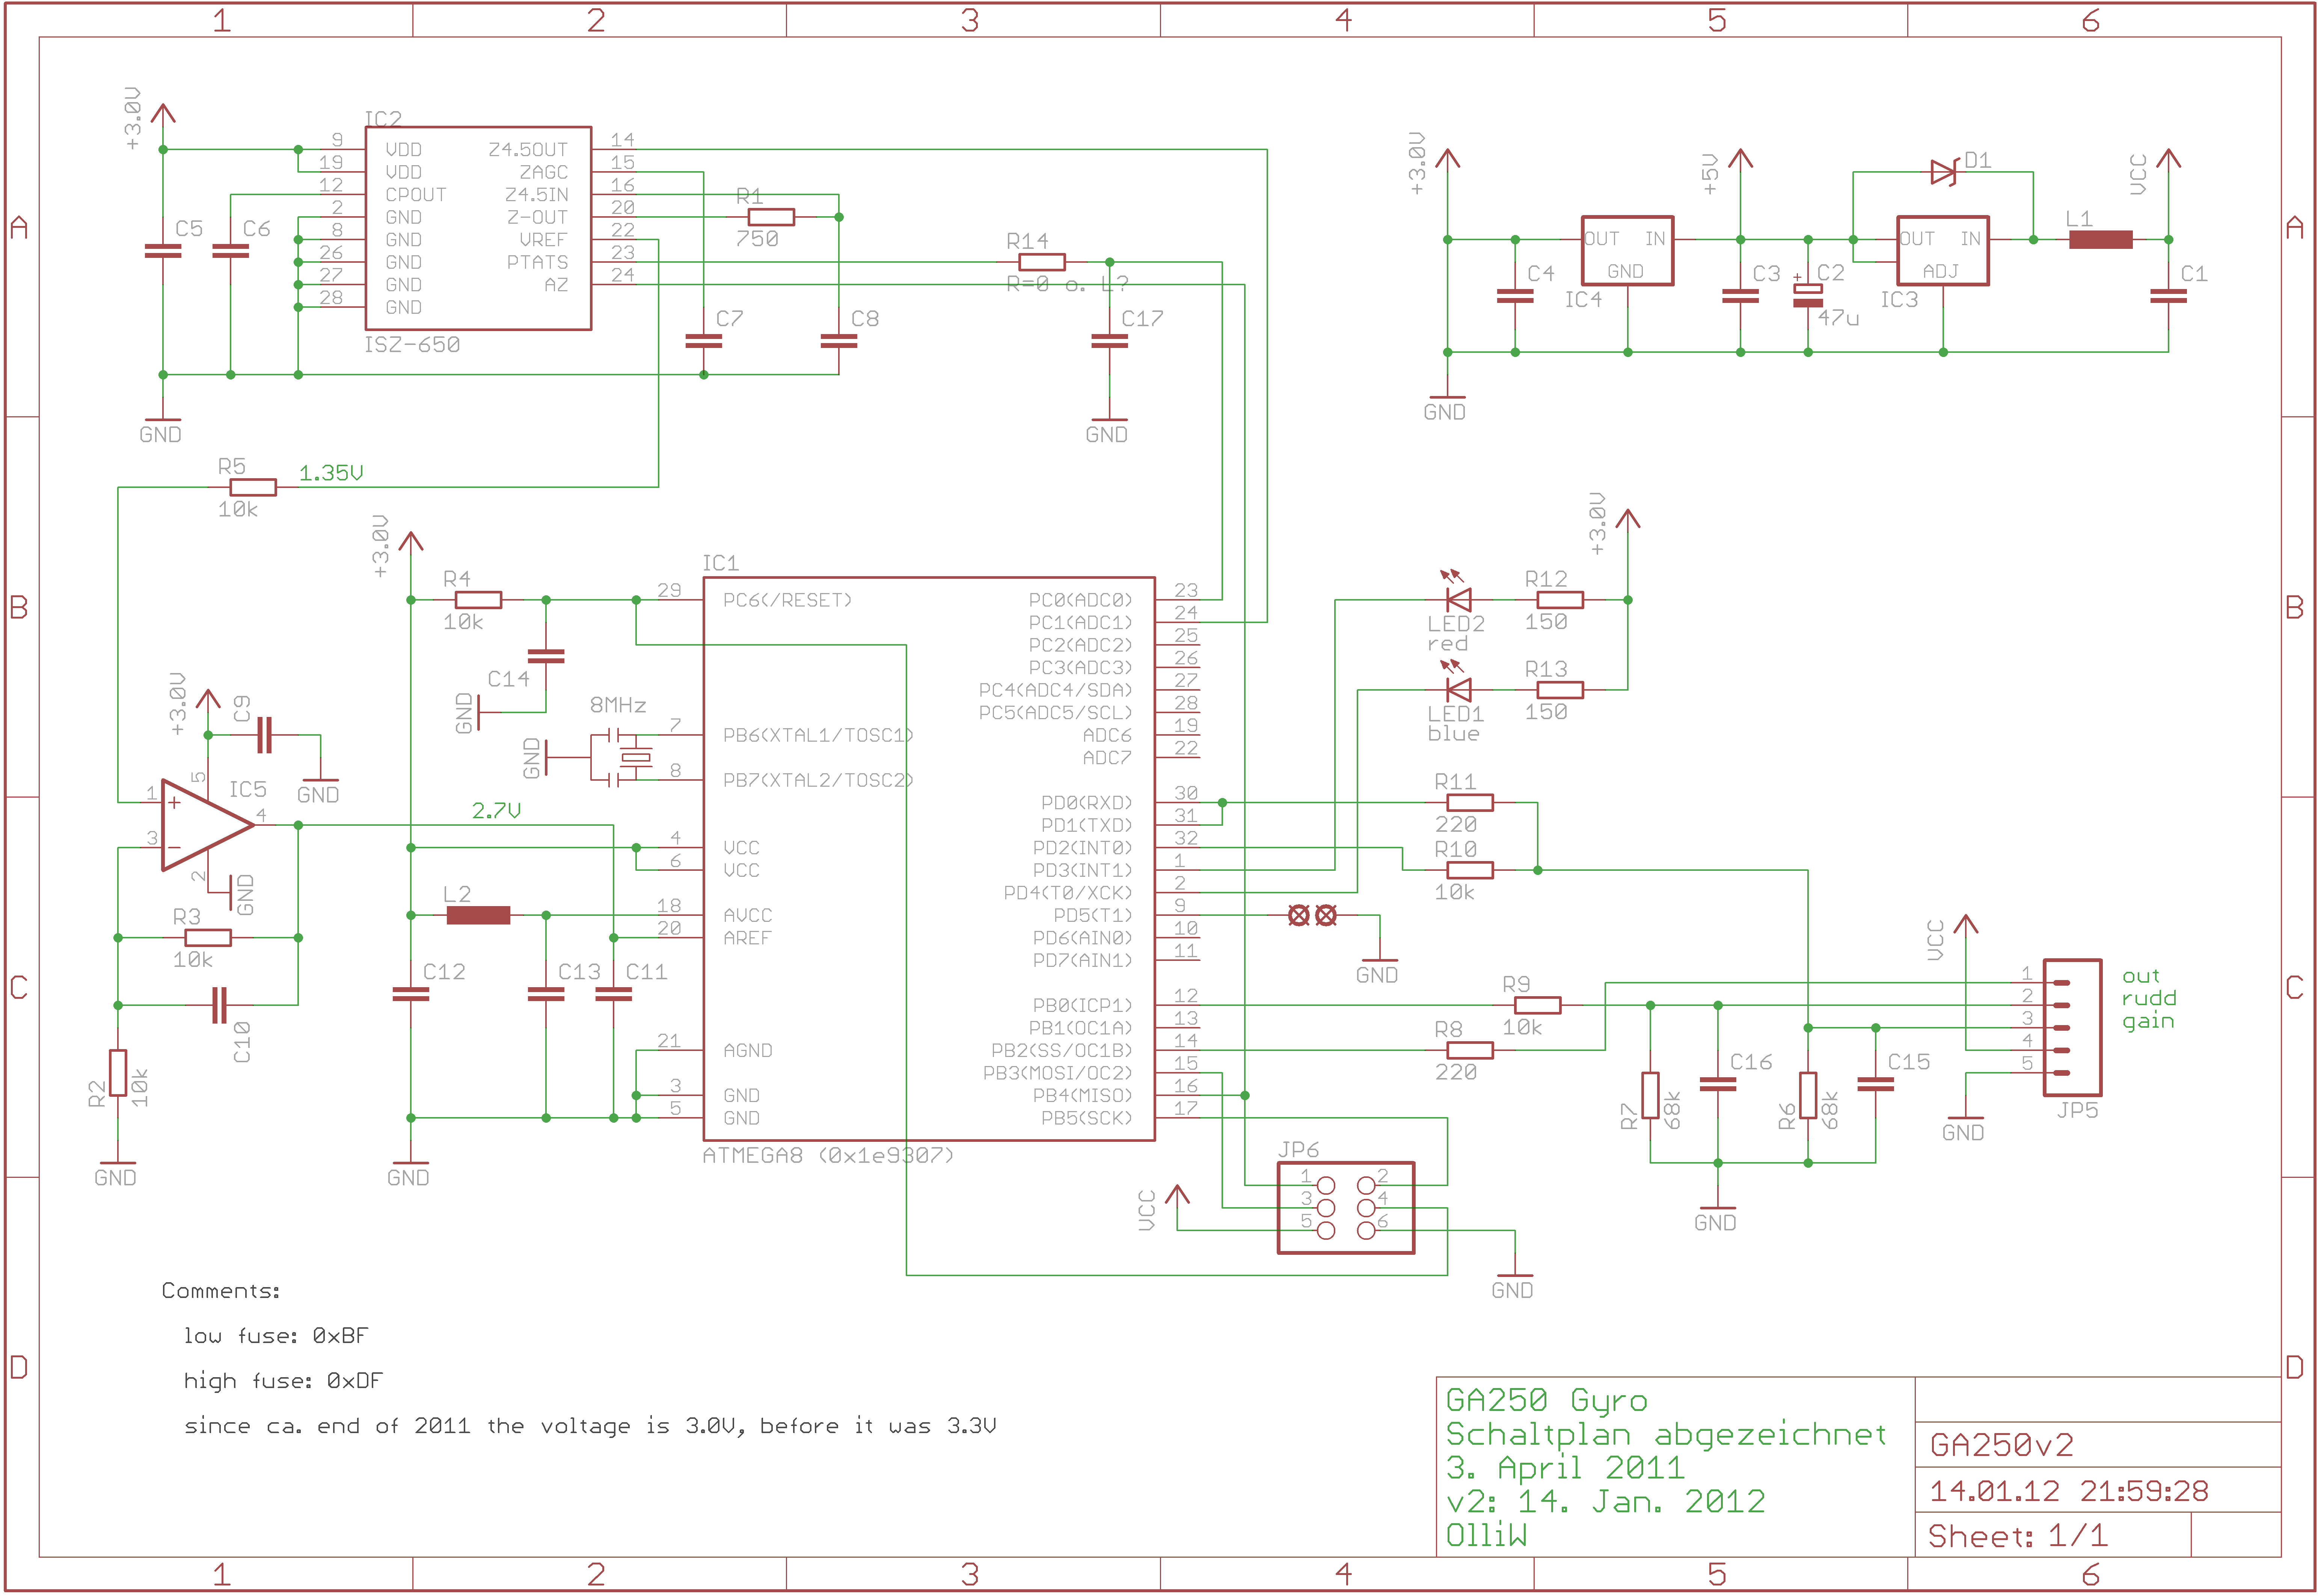Click the C2 47u electrolytic capacitor
The height and width of the screenshot is (1596, 2318).
[x=1808, y=295]
